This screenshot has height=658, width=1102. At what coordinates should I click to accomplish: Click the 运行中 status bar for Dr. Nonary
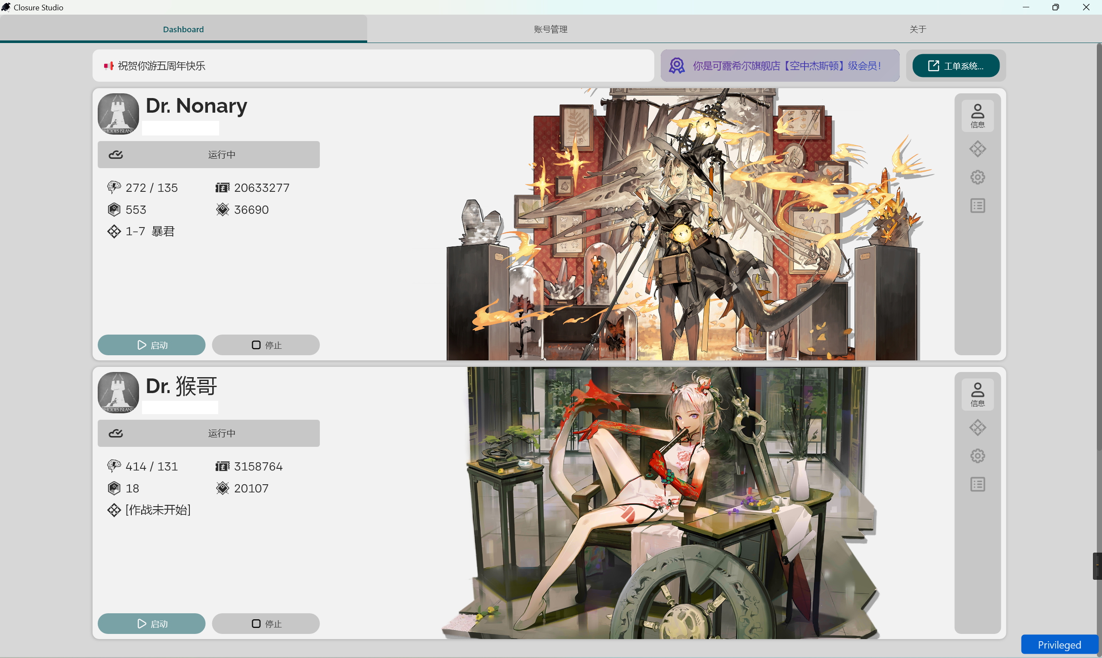(x=209, y=155)
